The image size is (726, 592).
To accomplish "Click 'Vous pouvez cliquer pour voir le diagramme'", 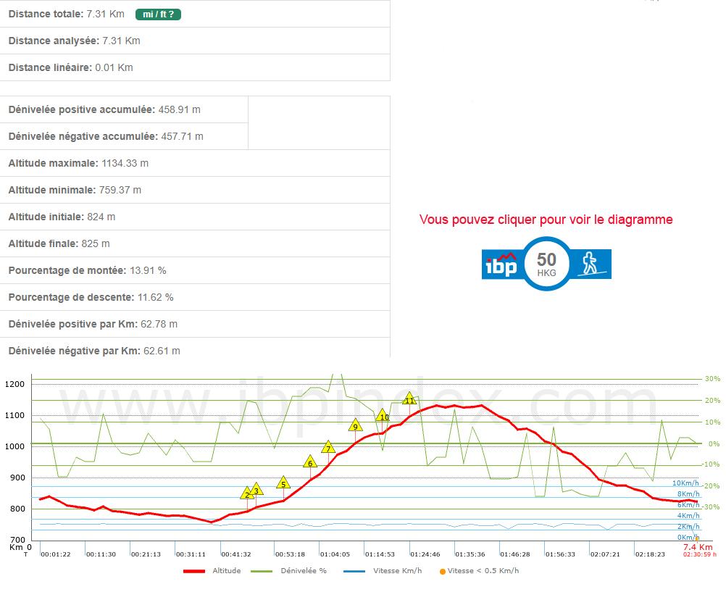I will click(x=546, y=220).
